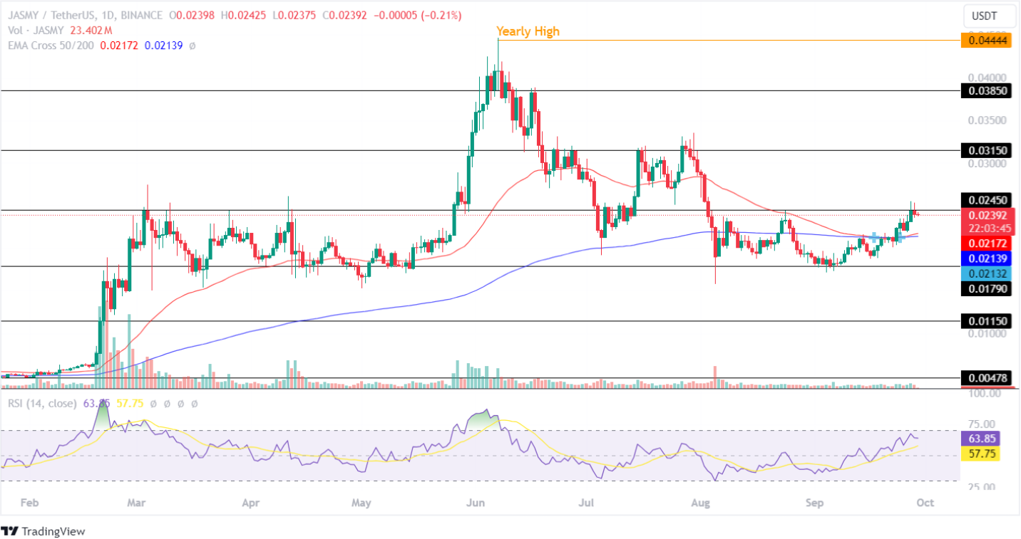
Task: Click the blue 0.02139 EMA 200 axis label
Action: [987, 258]
